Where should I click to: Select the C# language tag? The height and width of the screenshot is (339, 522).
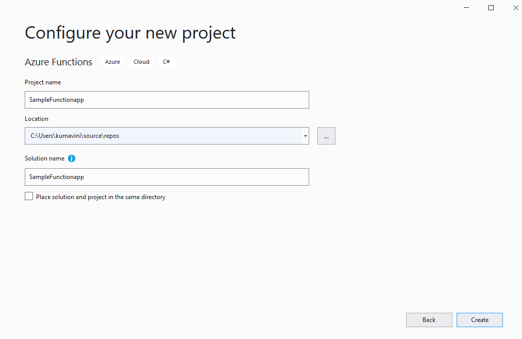(x=166, y=62)
